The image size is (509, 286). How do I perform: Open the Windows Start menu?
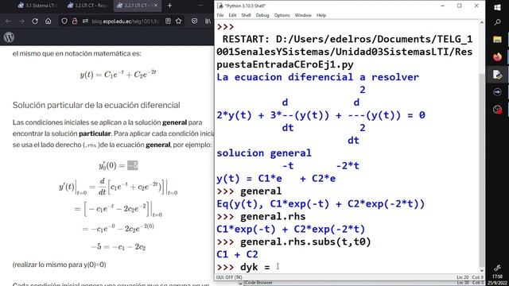pos(497,7)
